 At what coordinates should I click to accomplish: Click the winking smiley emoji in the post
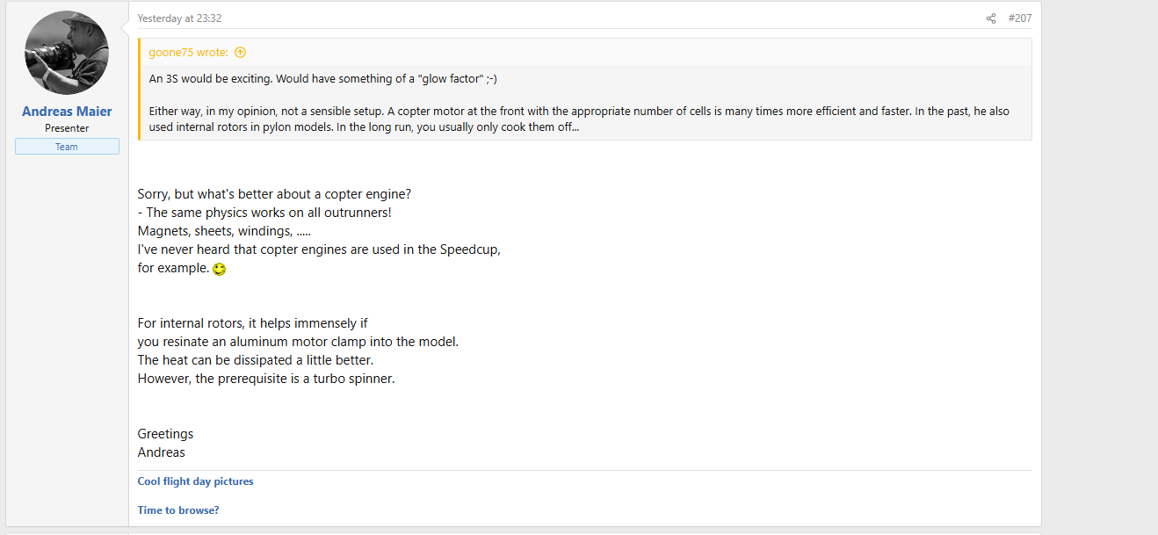pos(220,270)
